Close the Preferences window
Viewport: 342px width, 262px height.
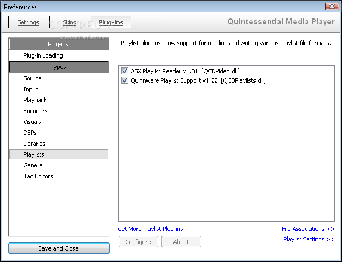pos(332,7)
